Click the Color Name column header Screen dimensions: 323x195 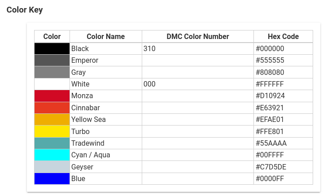pyautogui.click(x=106, y=36)
